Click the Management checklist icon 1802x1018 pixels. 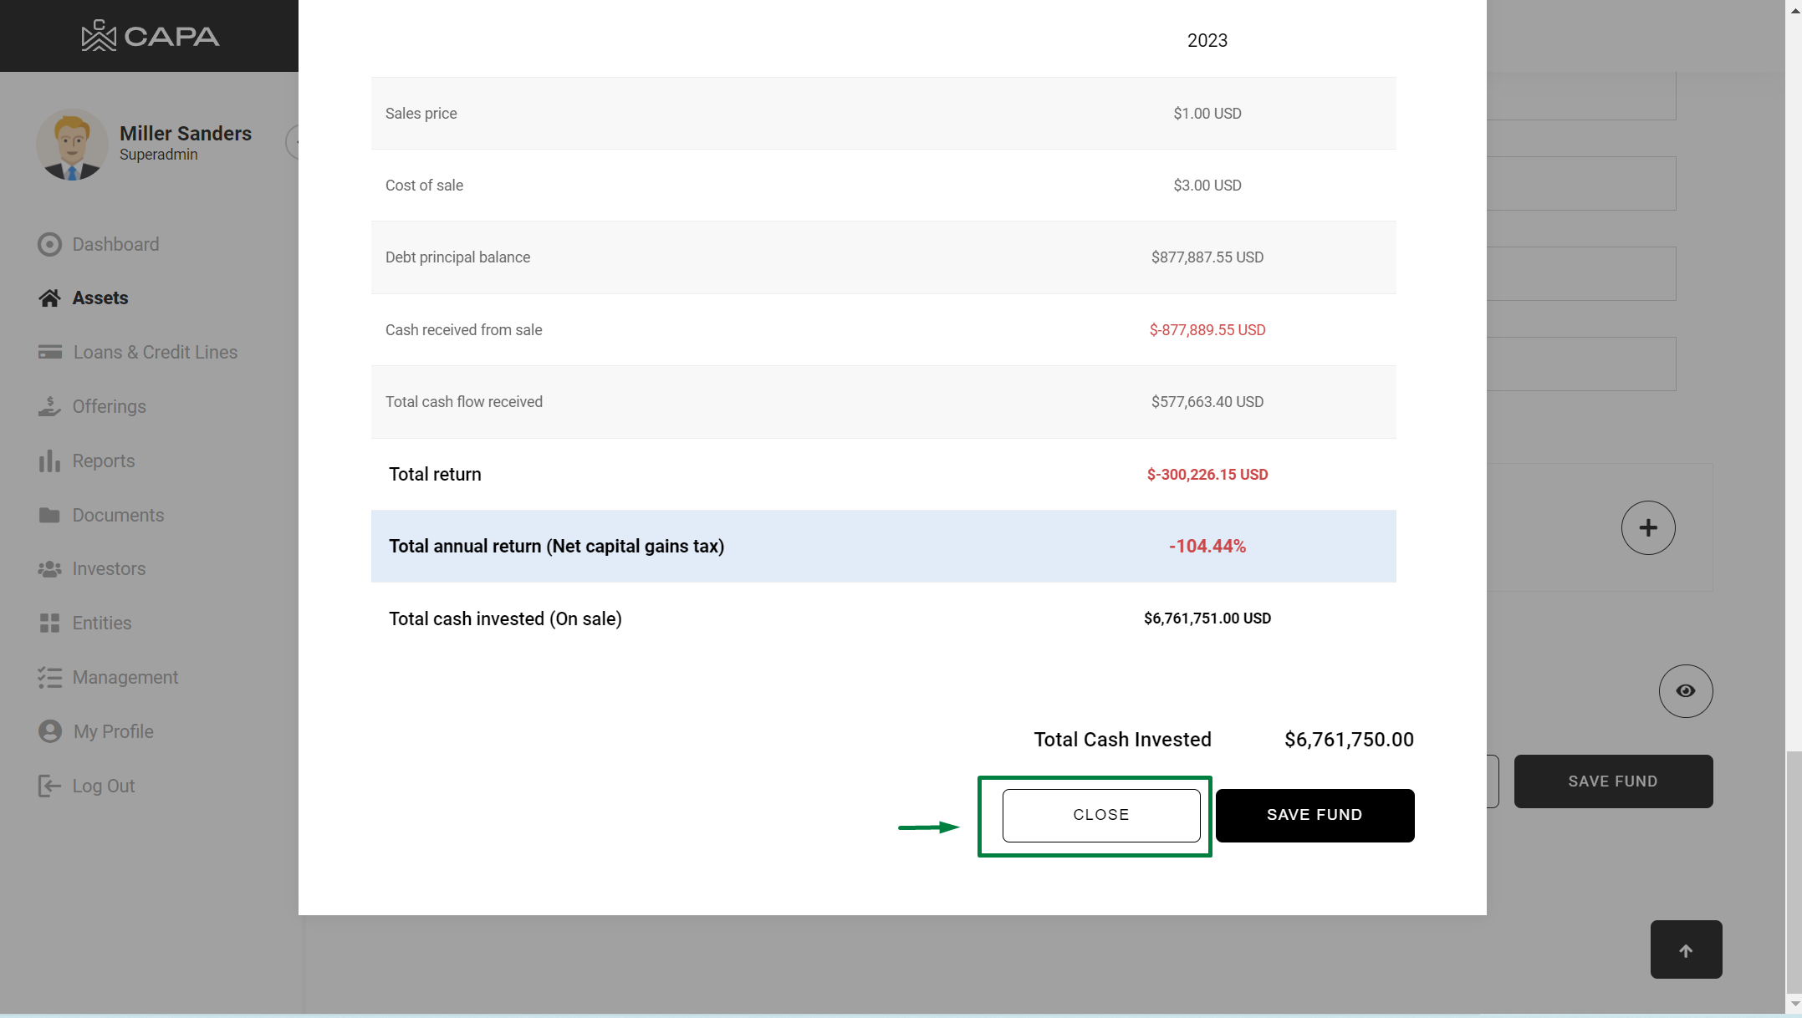[49, 677]
